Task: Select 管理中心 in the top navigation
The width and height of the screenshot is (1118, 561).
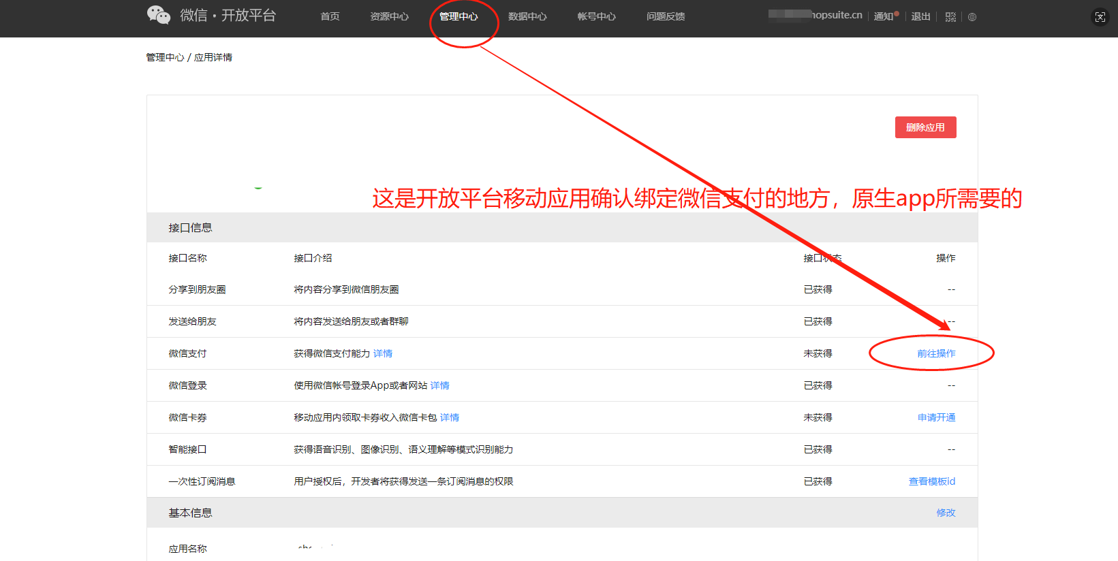Action: [x=459, y=16]
